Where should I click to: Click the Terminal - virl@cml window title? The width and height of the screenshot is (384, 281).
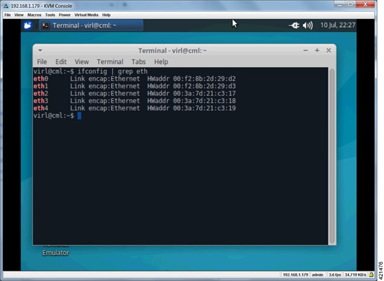tap(172, 50)
